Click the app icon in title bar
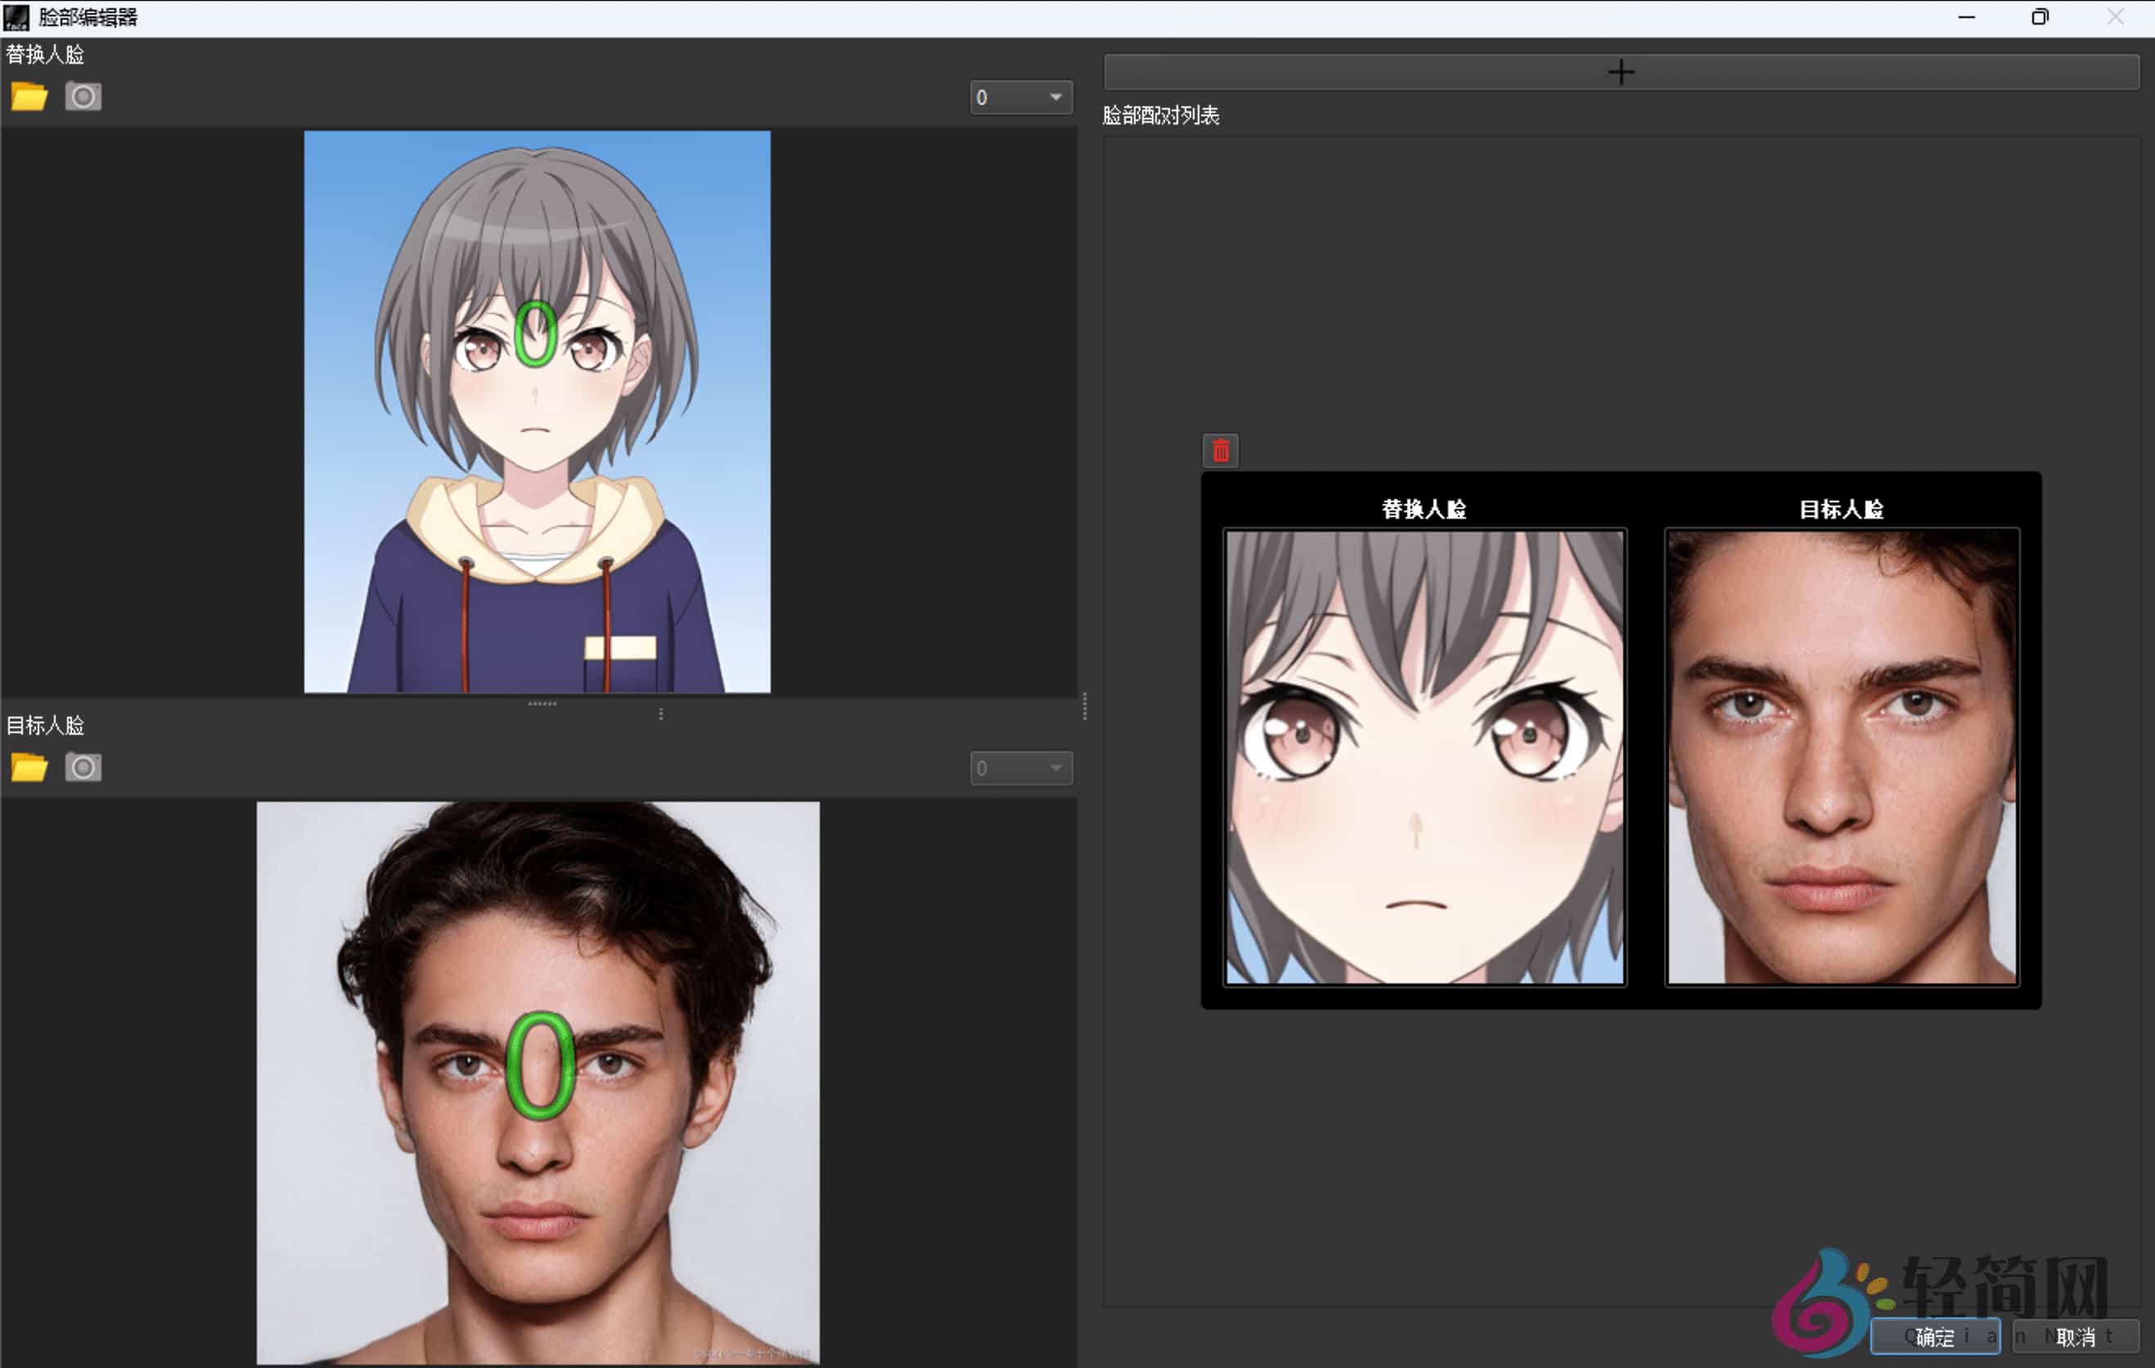The image size is (2155, 1368). 16,17
